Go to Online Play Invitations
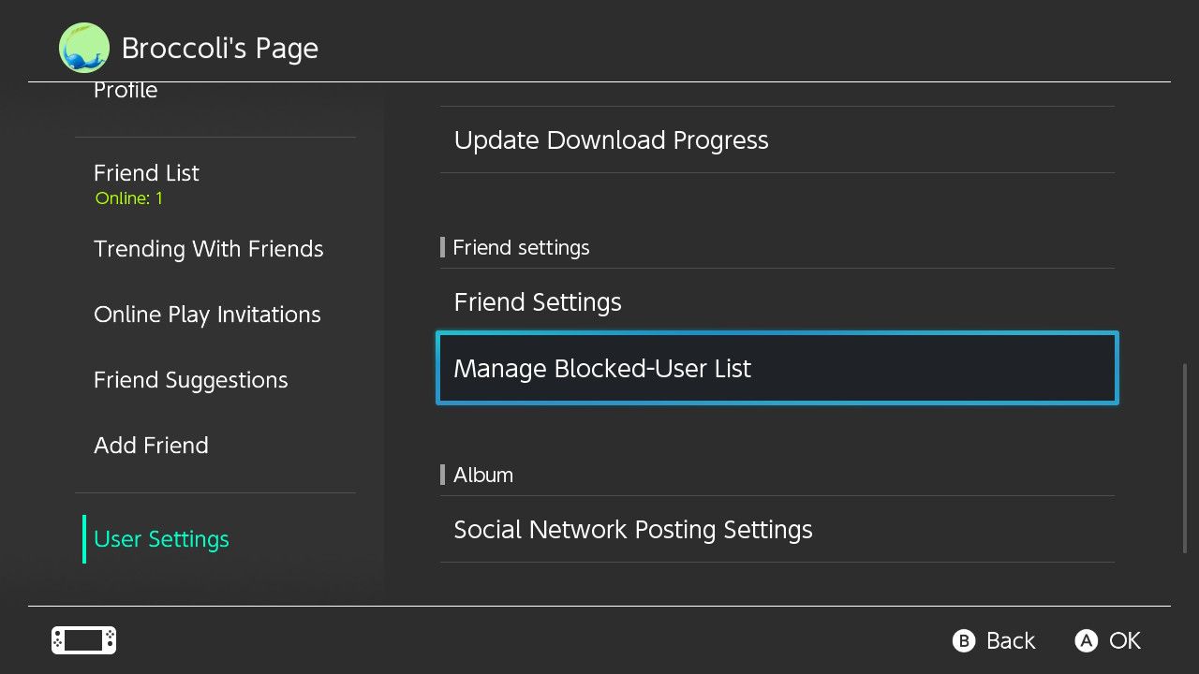 click(x=207, y=315)
